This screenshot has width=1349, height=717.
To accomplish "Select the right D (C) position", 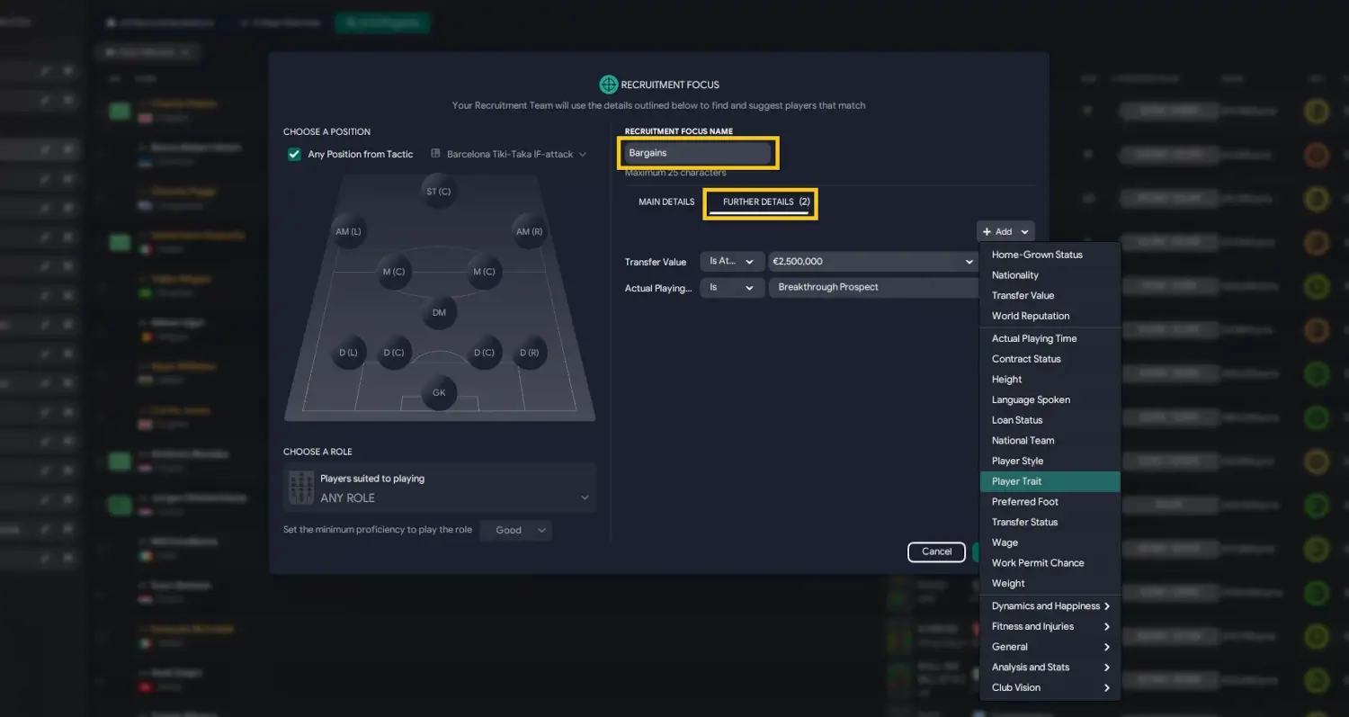I will tap(484, 353).
